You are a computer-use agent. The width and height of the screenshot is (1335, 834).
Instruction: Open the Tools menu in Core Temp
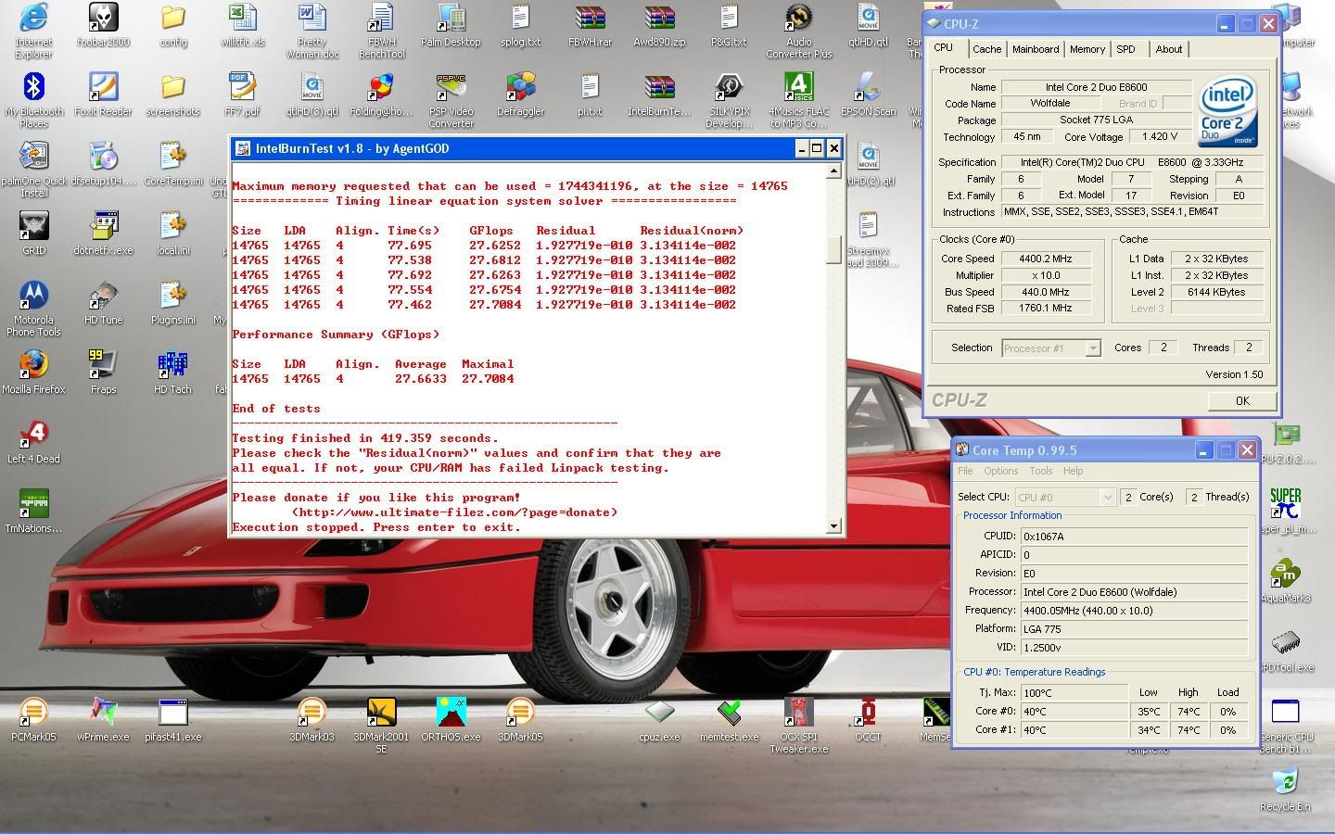(1040, 471)
